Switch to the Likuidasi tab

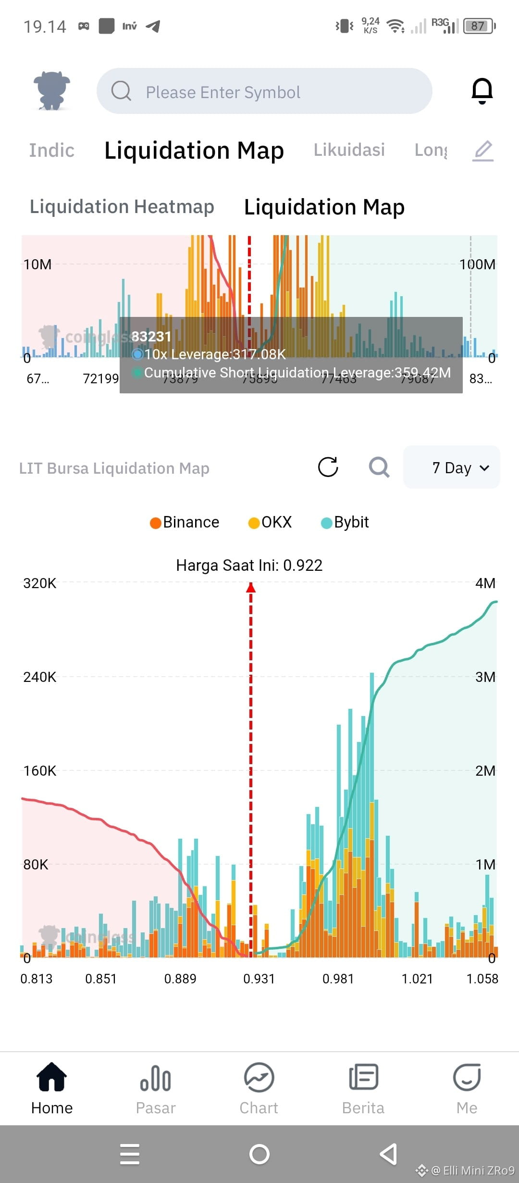tap(349, 150)
